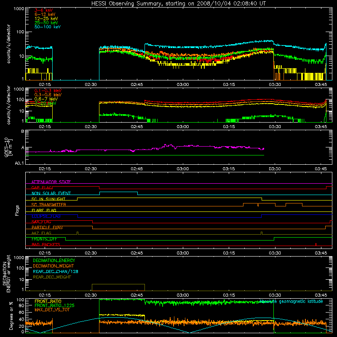Click the DECIMATION_ENERGY legend label
This screenshot has height=337, width=337.
coord(54,260)
